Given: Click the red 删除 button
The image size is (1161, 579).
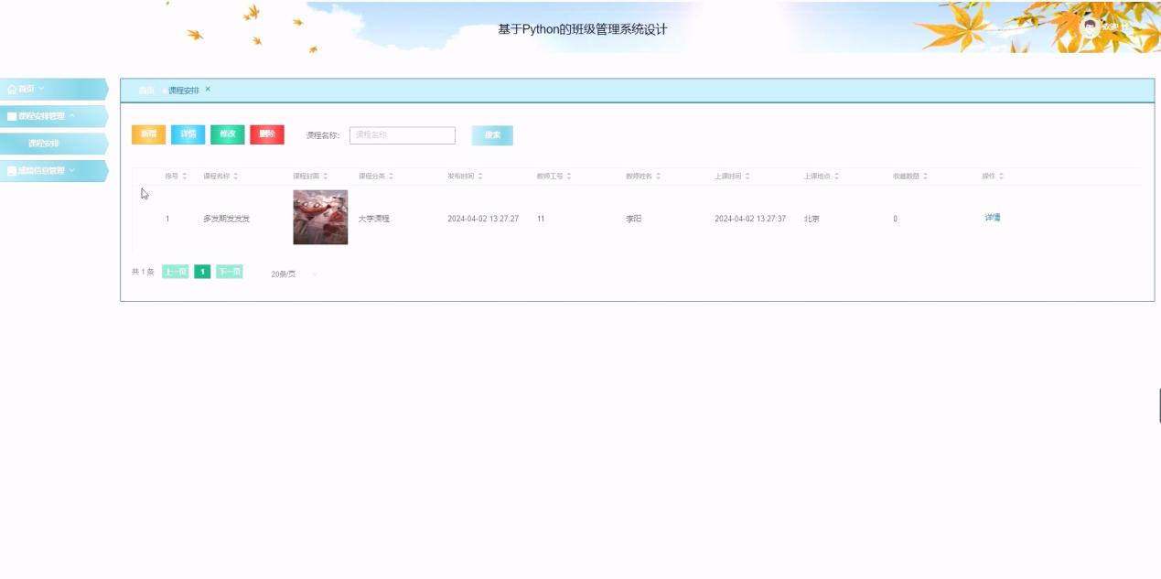Looking at the screenshot, I should click(x=266, y=134).
